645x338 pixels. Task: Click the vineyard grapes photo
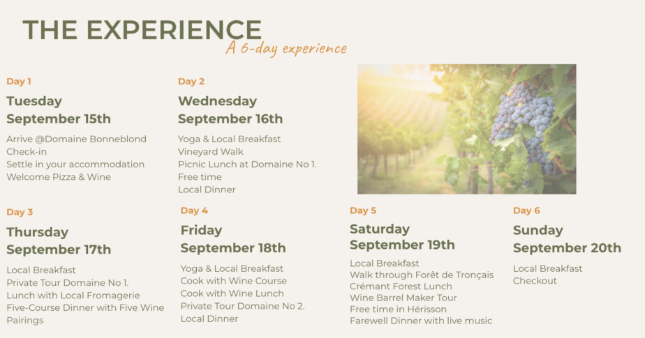tap(466, 129)
